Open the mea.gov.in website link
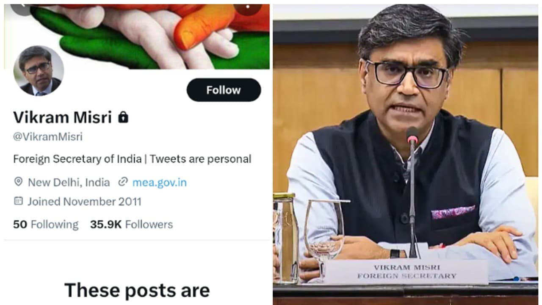This screenshot has height=305, width=542. (x=159, y=183)
